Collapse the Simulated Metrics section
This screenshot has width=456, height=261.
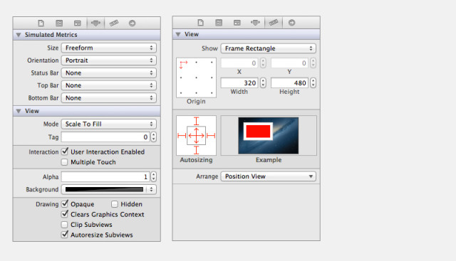click(x=19, y=35)
